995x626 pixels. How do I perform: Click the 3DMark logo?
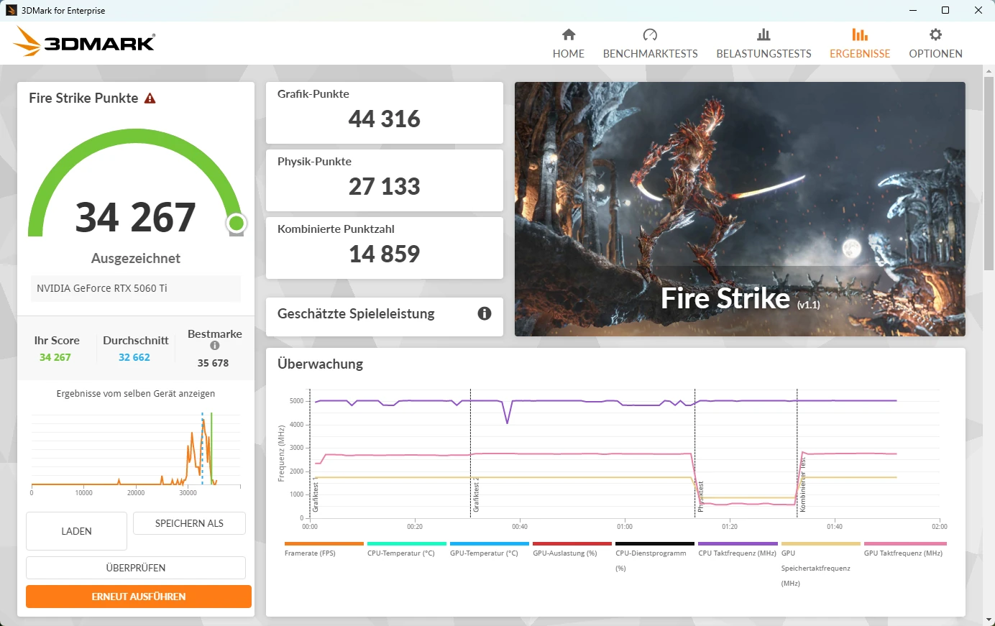pos(84,42)
